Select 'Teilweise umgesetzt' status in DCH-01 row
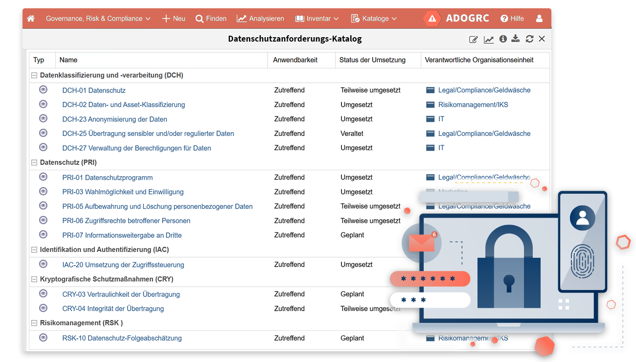 tap(371, 90)
